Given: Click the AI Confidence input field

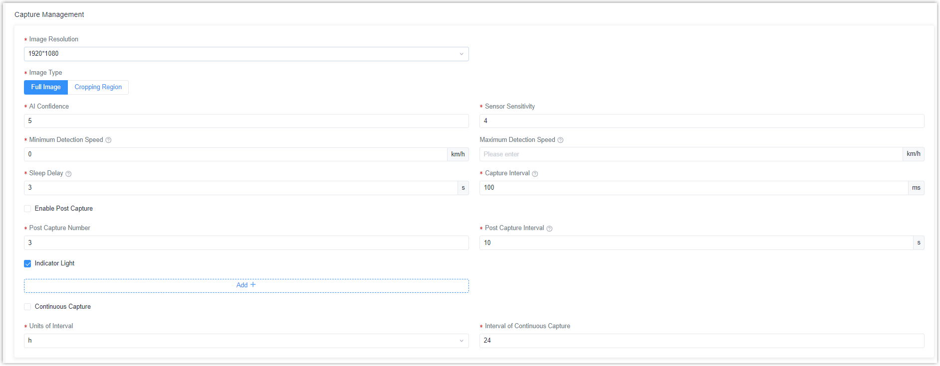Looking at the screenshot, I should [x=246, y=121].
